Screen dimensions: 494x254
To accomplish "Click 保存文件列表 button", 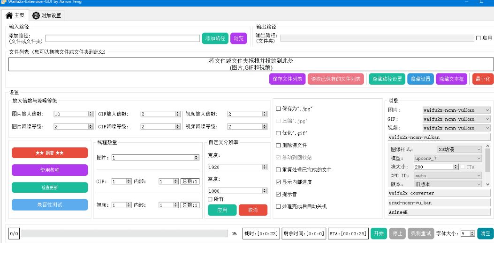I will [287, 79].
